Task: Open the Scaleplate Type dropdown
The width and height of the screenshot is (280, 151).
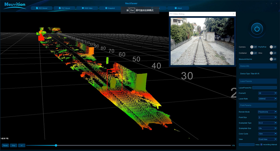Action: pos(267,123)
